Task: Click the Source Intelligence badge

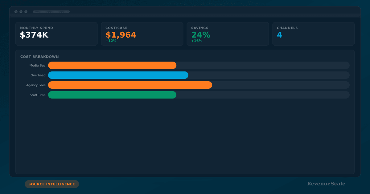Action: 51,184
